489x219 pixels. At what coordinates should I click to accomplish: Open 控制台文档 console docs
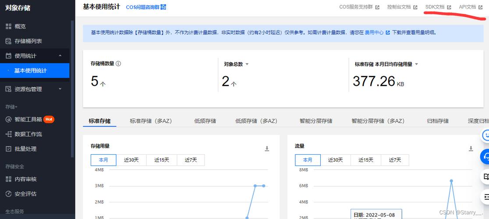399,7
